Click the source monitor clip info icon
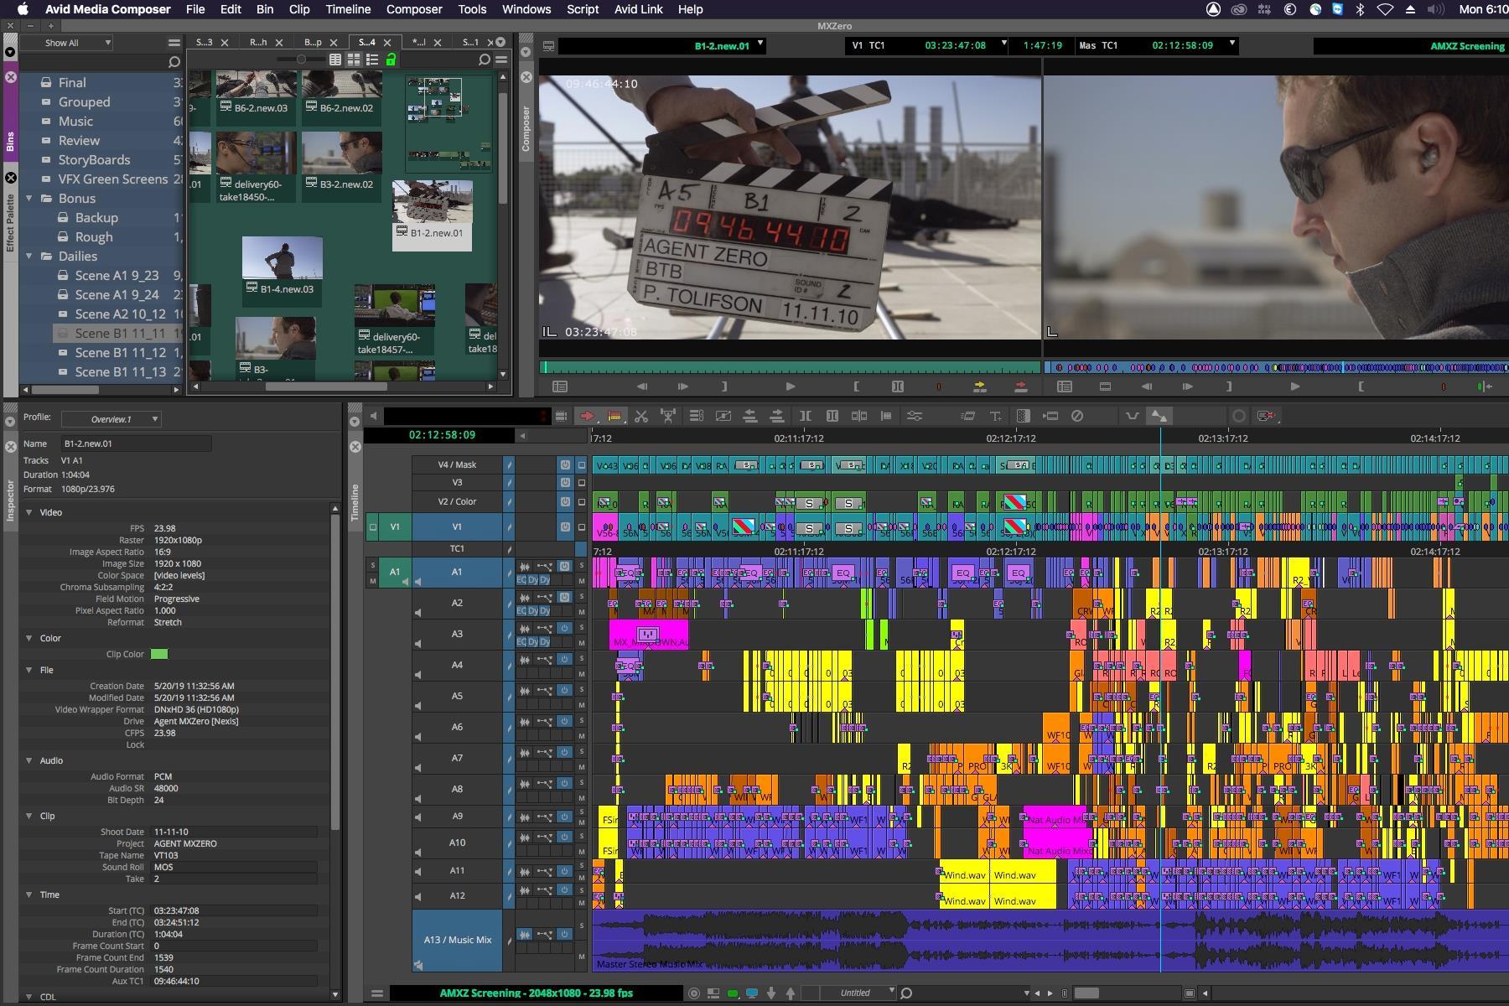The width and height of the screenshot is (1509, 1006). coord(548,46)
